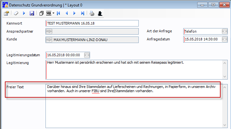The width and height of the screenshot is (231, 129).
Task: Expand the Art der Anfrage dropdown
Action: point(225,31)
